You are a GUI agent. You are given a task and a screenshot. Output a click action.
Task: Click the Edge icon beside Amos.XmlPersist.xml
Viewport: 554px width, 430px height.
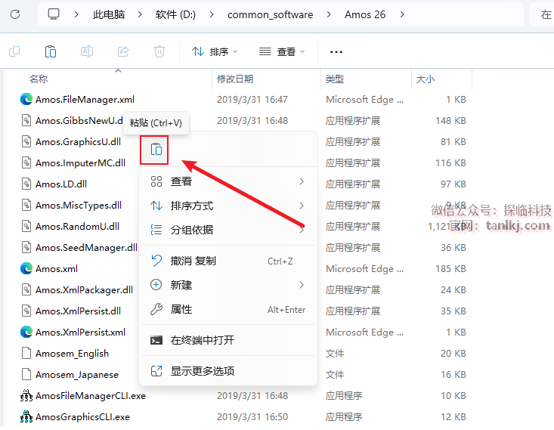26,332
